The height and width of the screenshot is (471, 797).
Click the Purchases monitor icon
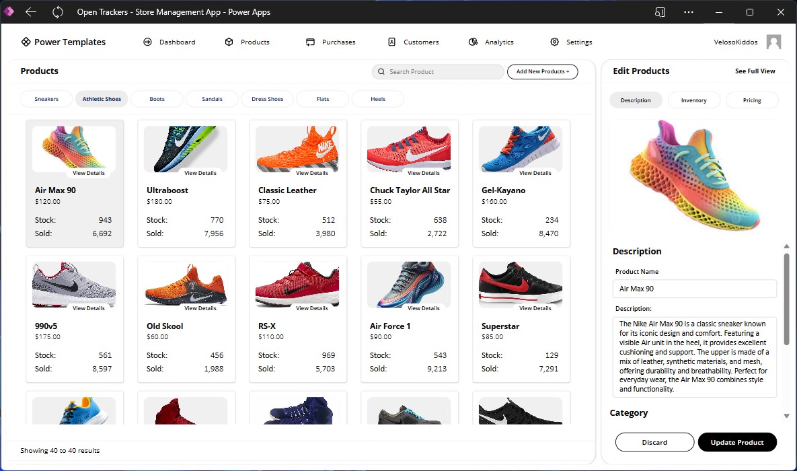310,42
